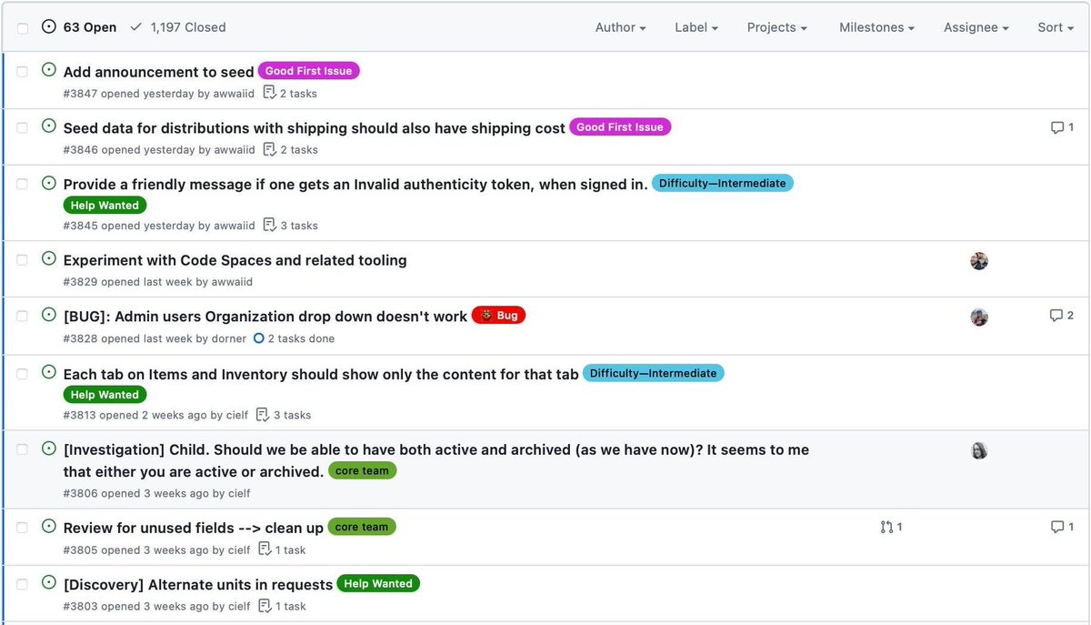1091x625 pixels.
Task: Check the select-all issues checkbox
Action: pyautogui.click(x=22, y=26)
